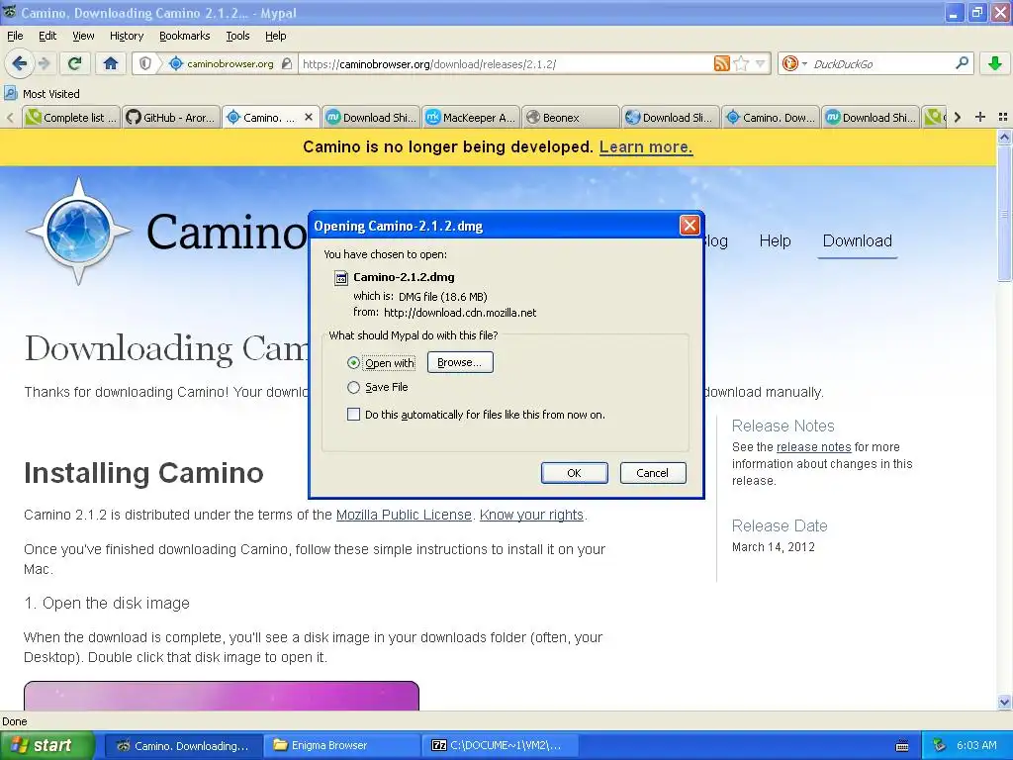Select the Save File radio button
1013x760 pixels.
(x=353, y=387)
